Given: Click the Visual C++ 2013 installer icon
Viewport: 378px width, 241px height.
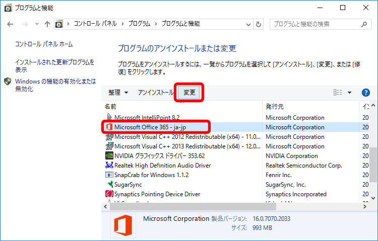Looking at the screenshot, I should [109, 146].
